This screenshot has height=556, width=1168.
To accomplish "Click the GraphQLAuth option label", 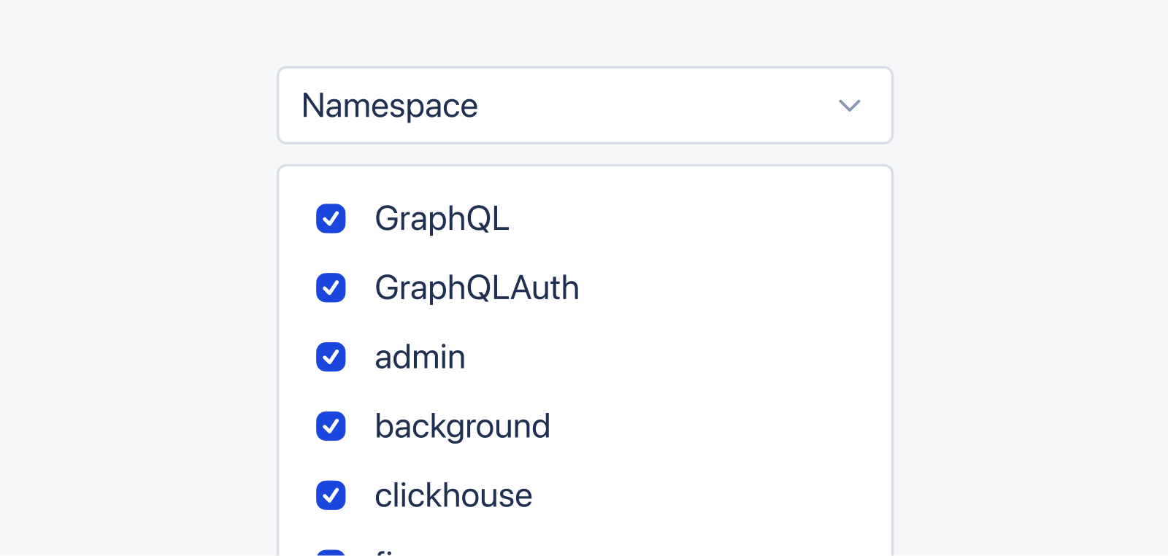I will tap(477, 288).
